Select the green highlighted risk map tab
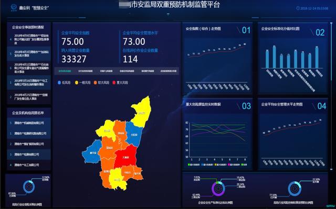The height and width of the screenshot is (209, 336). click(x=65, y=71)
